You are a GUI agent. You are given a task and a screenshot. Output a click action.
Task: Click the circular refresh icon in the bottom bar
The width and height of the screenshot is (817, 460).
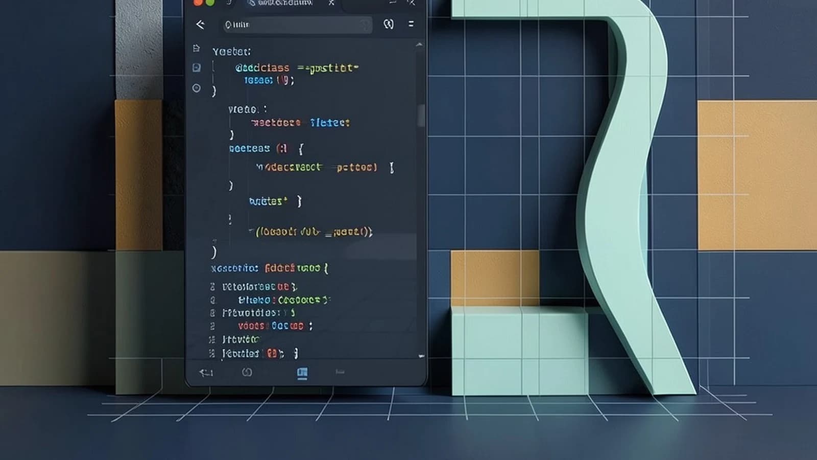247,372
